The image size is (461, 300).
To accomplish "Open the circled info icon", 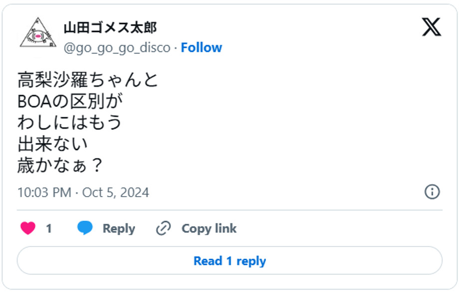I will (x=432, y=192).
